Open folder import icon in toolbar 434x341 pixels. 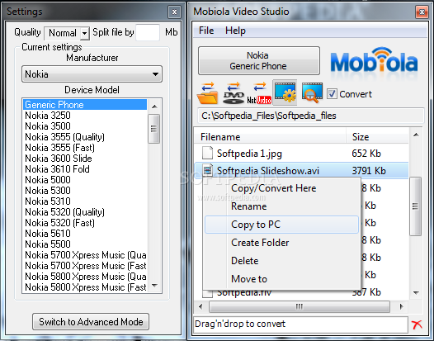click(207, 93)
